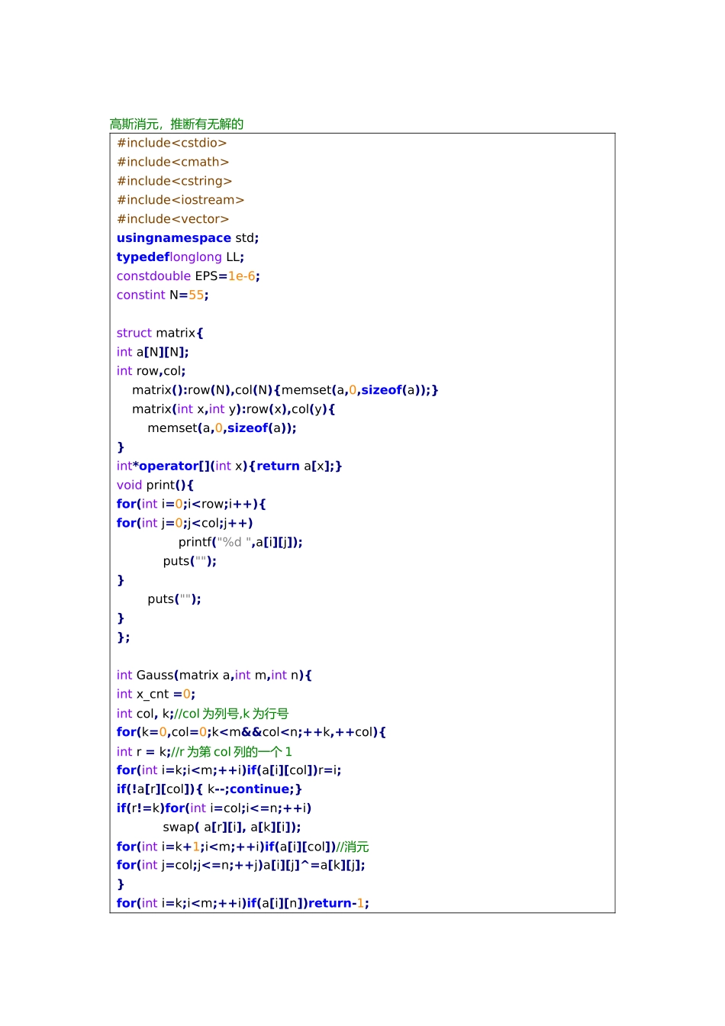Click the standalone memset(a,0,sizeof(a)); line

coord(222,428)
